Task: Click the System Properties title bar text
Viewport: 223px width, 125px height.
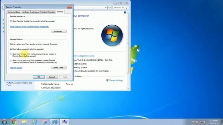Action: (x=14, y=7)
